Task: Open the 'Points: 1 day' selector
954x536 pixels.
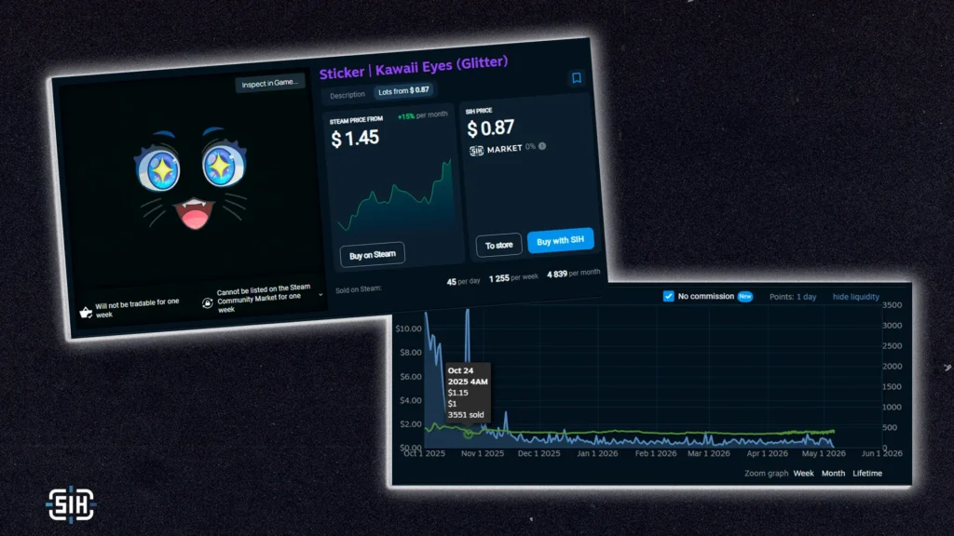Action: (x=793, y=297)
